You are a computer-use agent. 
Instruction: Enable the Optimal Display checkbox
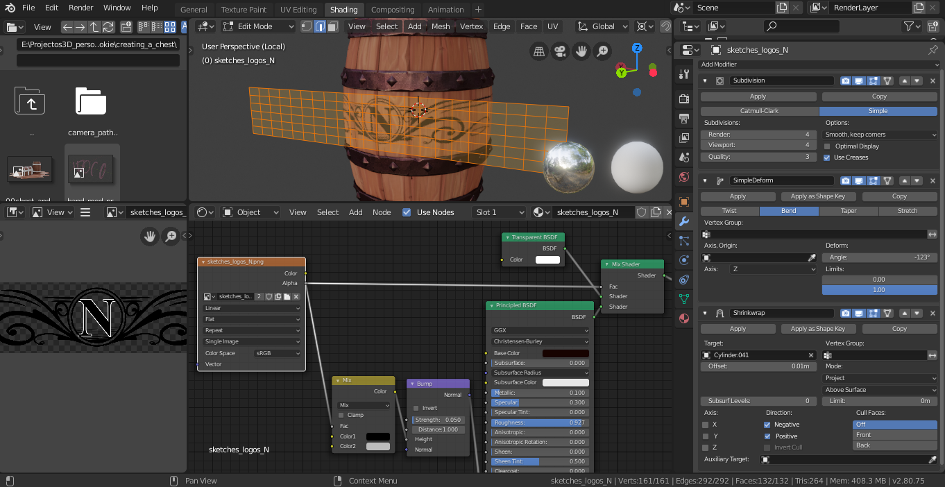[x=827, y=146]
